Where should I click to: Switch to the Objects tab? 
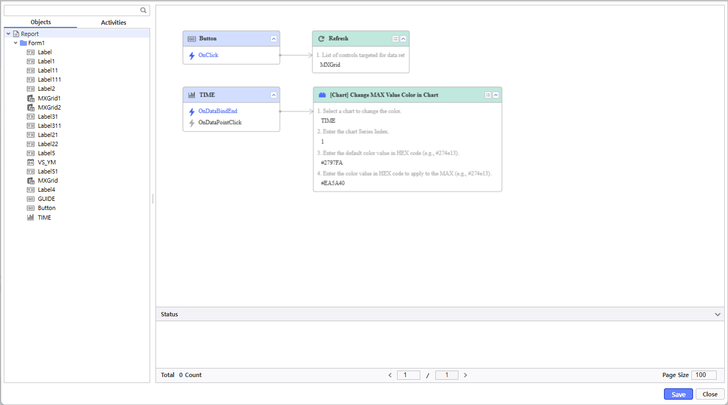41,22
